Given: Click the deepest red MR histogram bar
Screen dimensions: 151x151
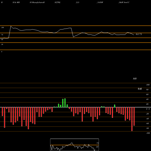Looking at the screenshot, I should pos(132,119).
